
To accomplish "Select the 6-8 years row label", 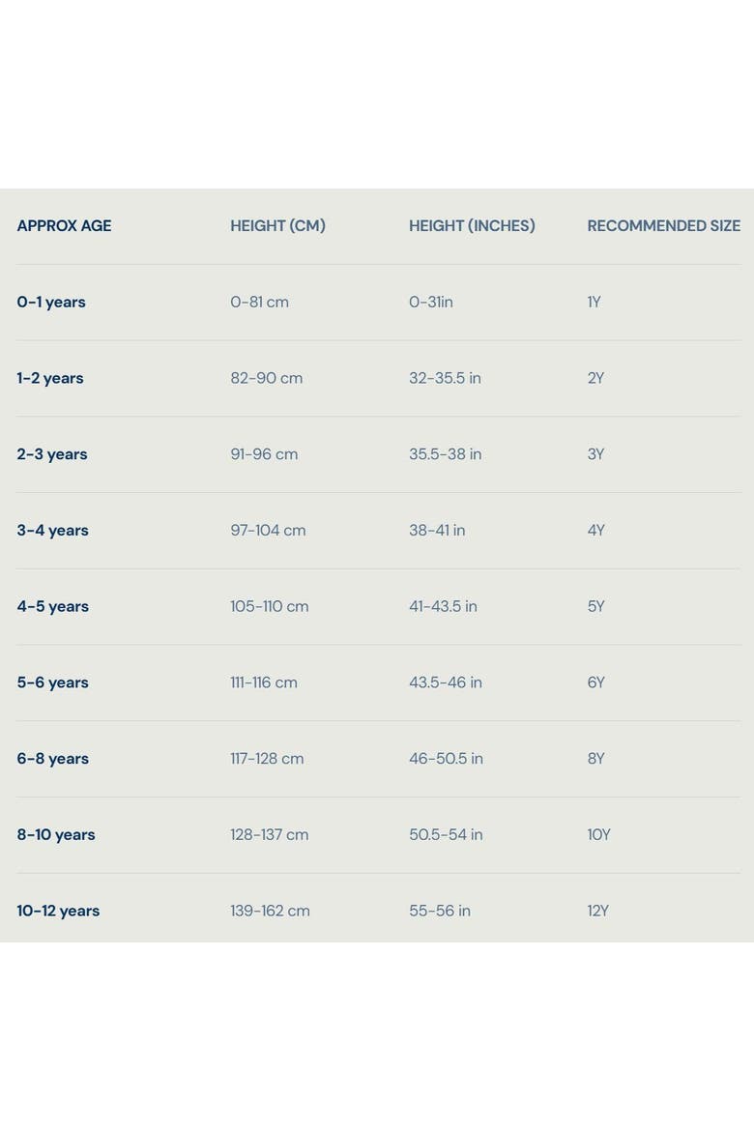I will [52, 759].
